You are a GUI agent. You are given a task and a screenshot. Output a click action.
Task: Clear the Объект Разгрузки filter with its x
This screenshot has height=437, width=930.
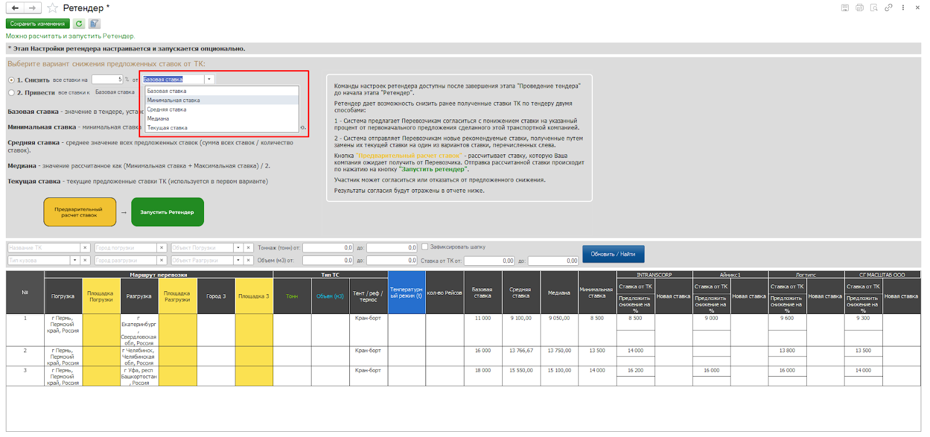[248, 261]
